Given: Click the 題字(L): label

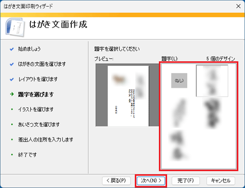Looking at the screenshot, I should point(170,59).
